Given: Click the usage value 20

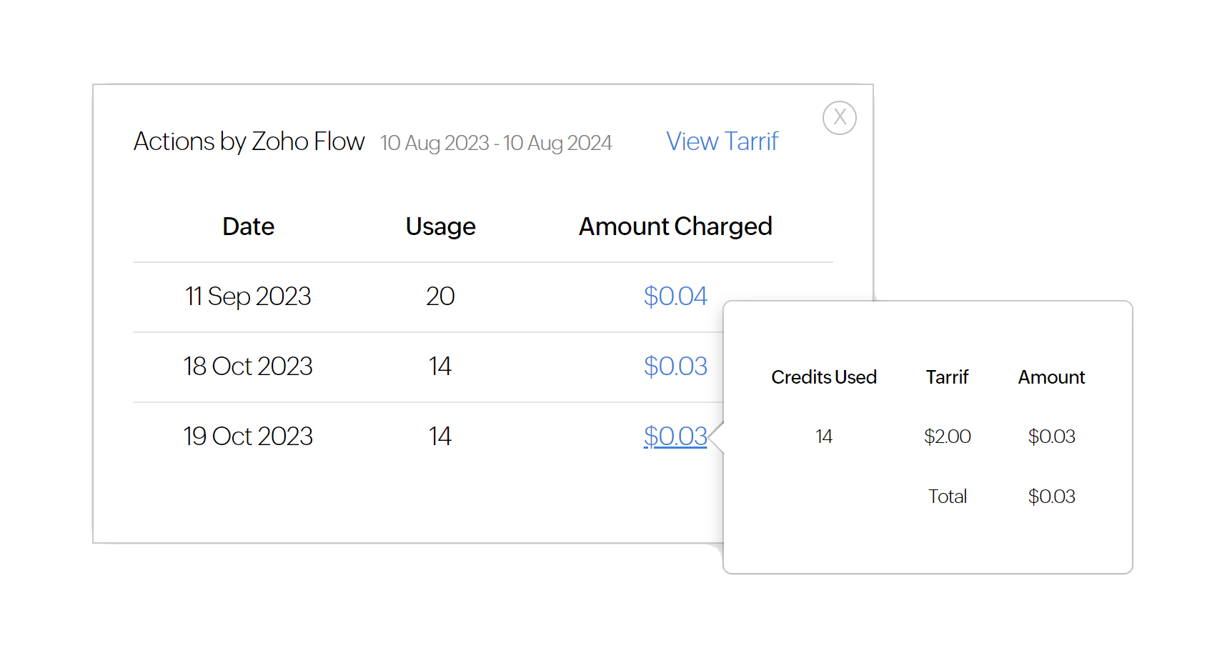Looking at the screenshot, I should coord(440,296).
